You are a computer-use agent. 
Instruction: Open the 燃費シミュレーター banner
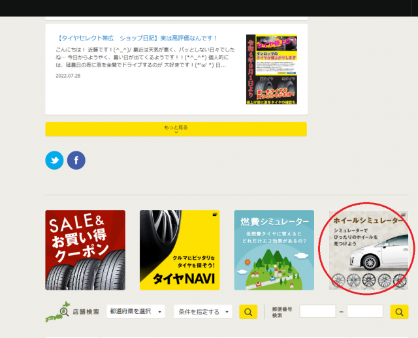[x=274, y=250]
